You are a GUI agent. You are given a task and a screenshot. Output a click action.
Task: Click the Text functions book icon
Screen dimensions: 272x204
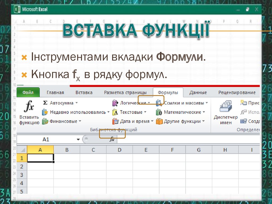115,112
